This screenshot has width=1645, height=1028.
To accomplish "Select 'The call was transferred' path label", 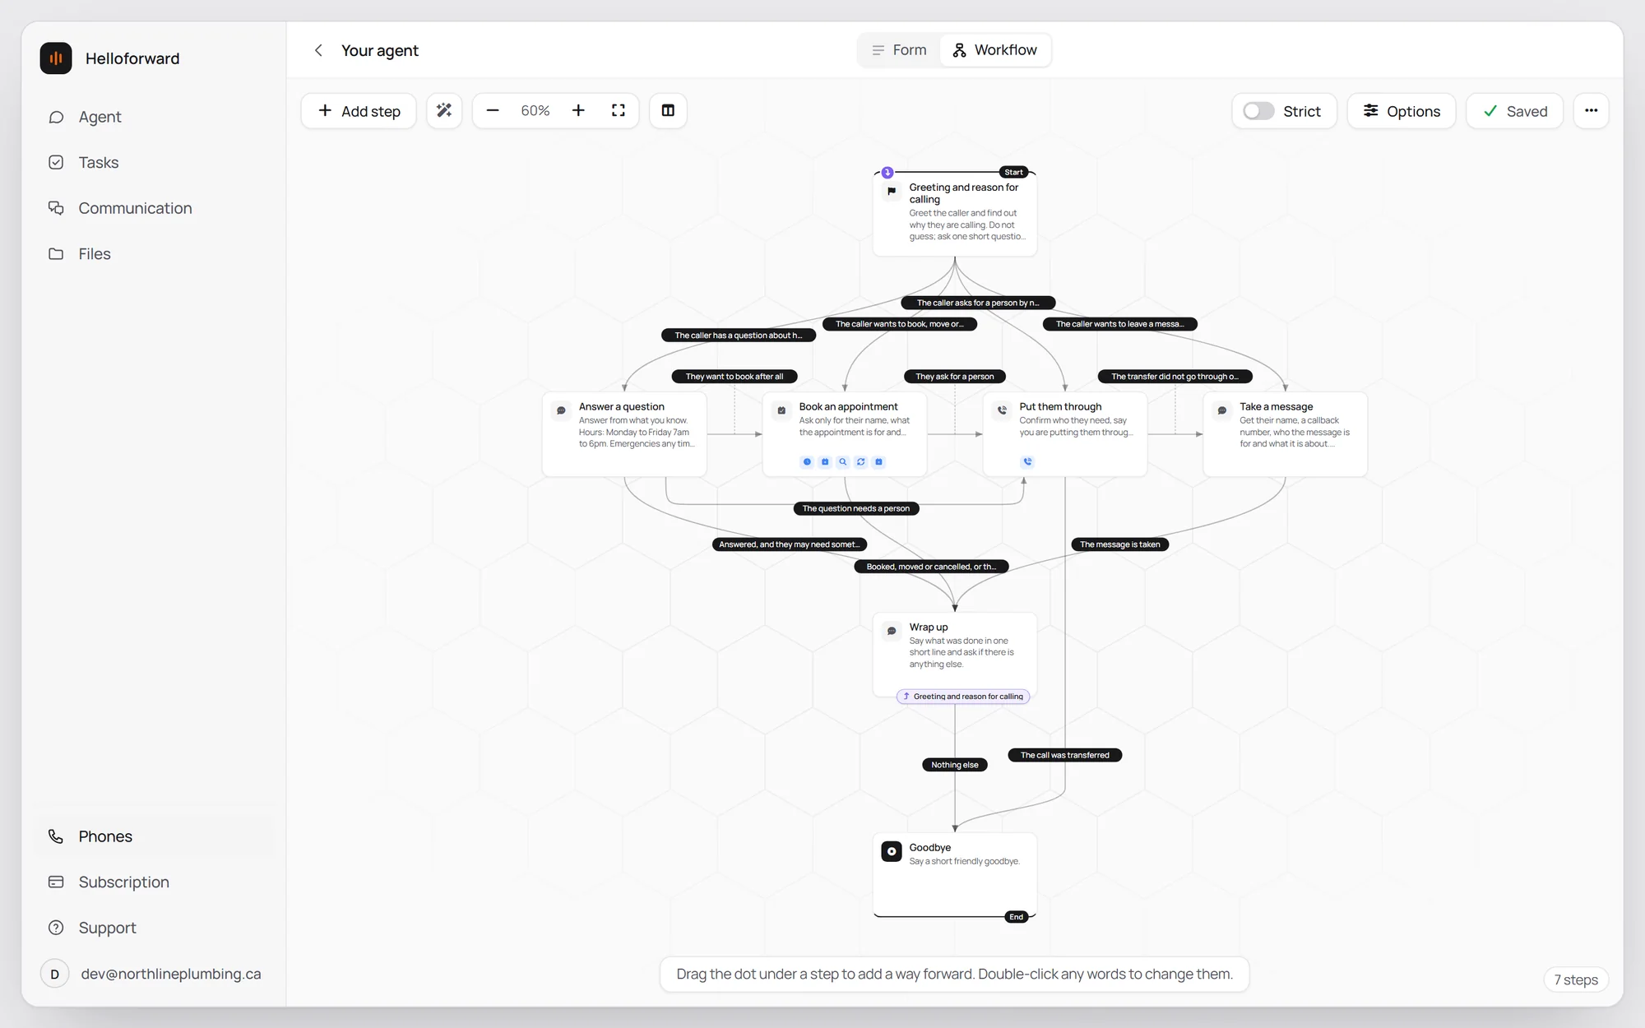I will [x=1065, y=755].
